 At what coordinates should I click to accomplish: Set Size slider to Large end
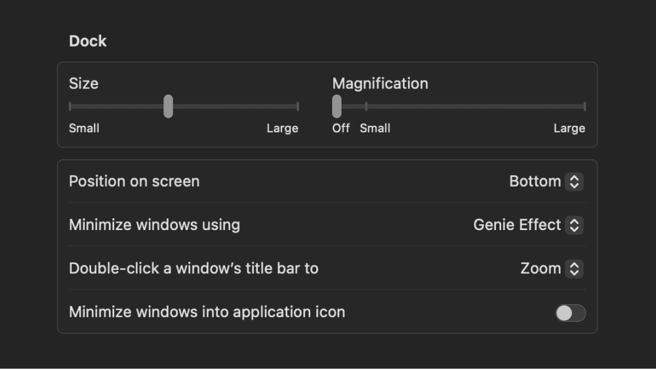click(x=297, y=106)
